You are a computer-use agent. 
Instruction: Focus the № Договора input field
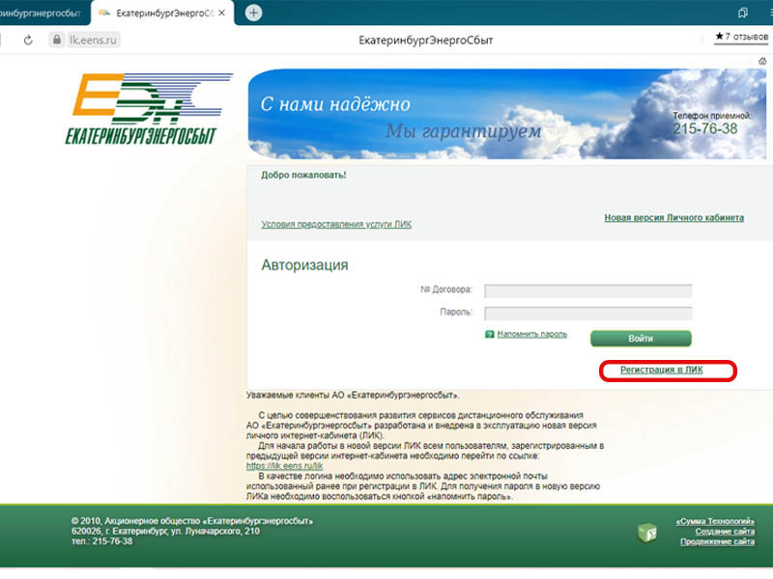click(587, 291)
